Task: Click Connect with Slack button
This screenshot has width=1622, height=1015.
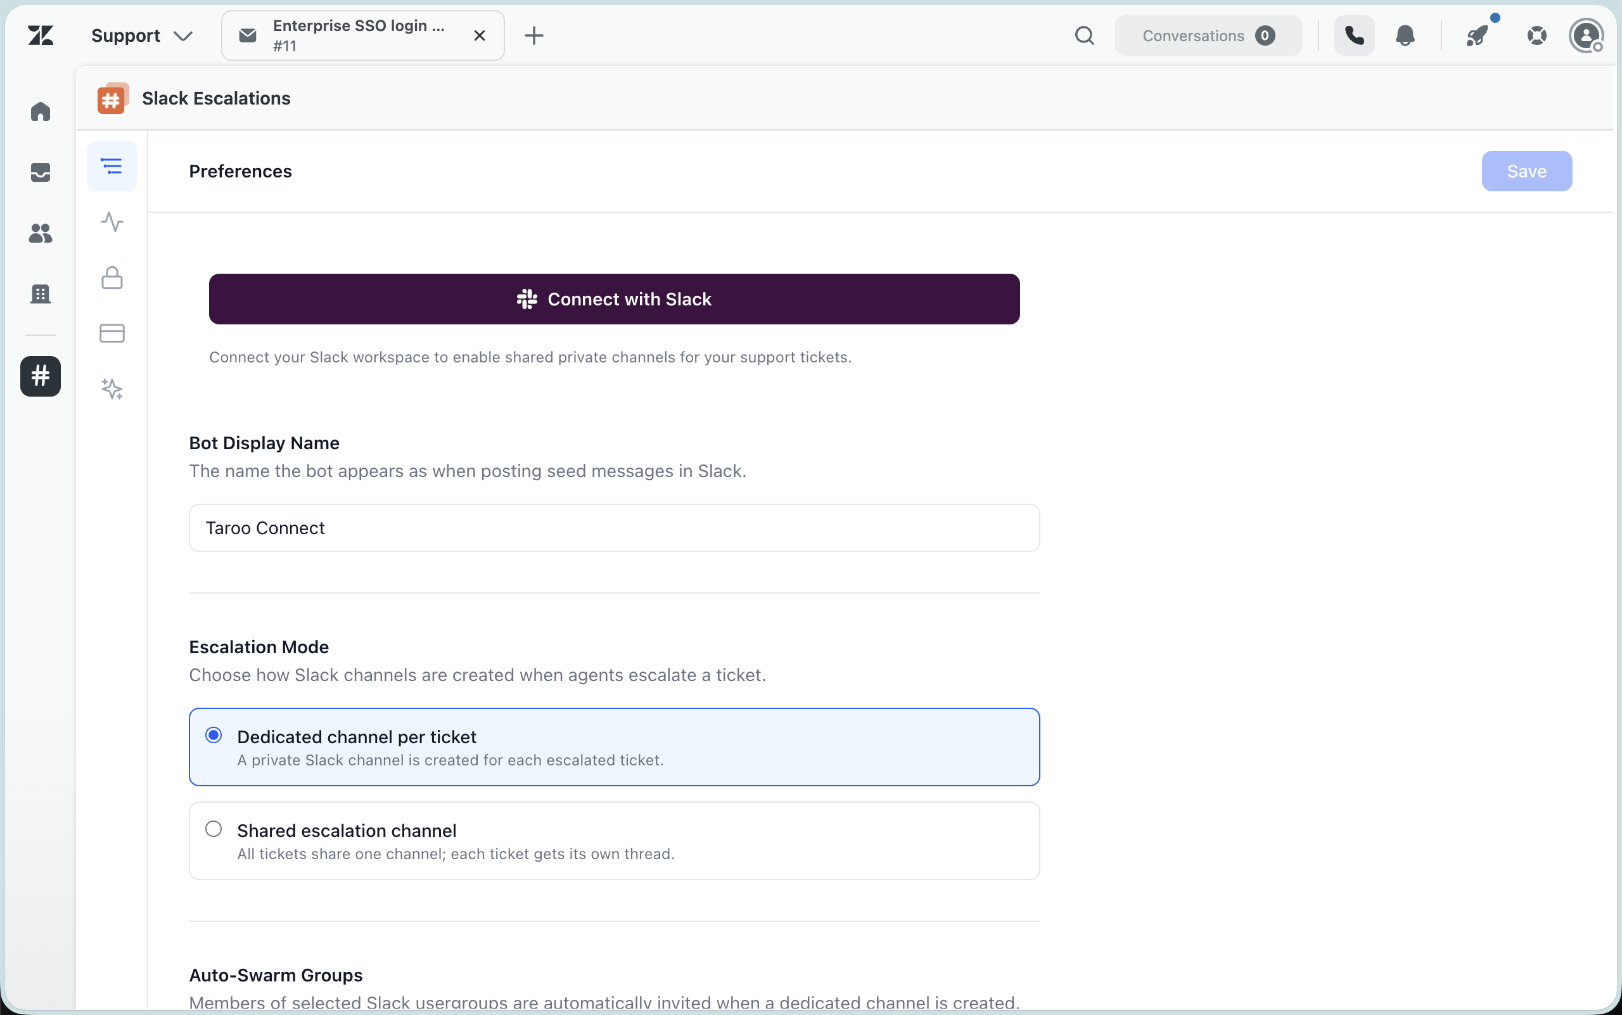Action: coord(615,298)
